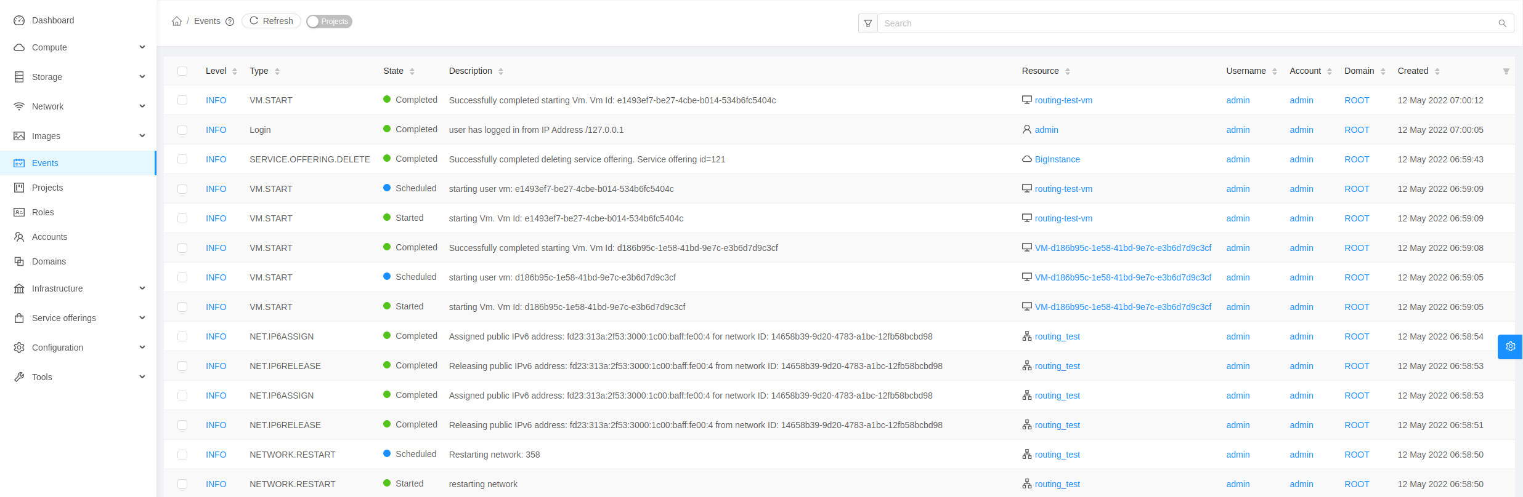Image resolution: width=1523 pixels, height=497 pixels.
Task: Open routing_test link in 06:58:54 row
Action: point(1057,336)
